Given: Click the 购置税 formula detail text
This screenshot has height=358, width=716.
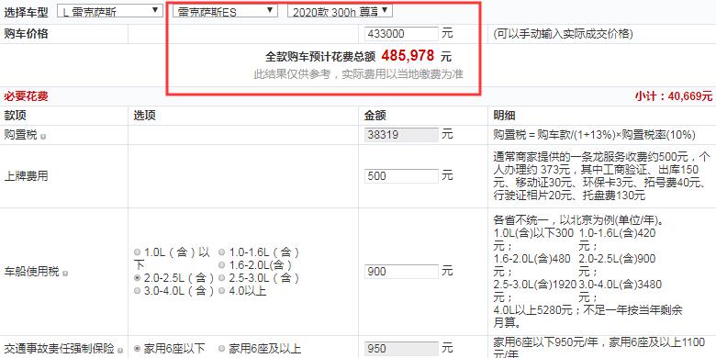Looking at the screenshot, I should pyautogui.click(x=595, y=135).
